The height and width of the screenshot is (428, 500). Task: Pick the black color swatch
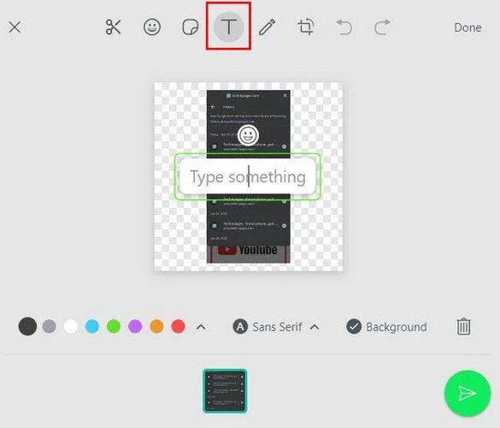pos(27,326)
